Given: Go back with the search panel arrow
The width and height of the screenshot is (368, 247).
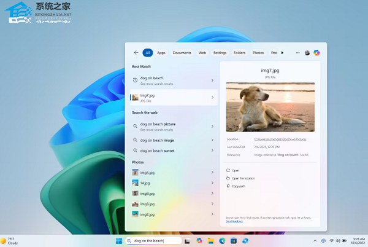Looking at the screenshot, I should pos(136,53).
